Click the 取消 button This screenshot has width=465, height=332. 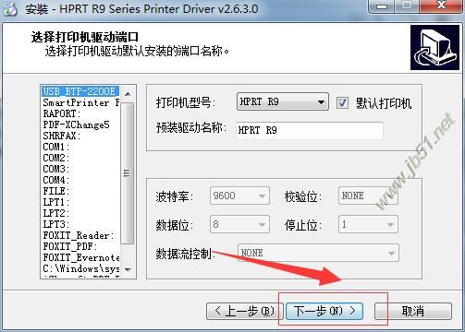(413, 311)
